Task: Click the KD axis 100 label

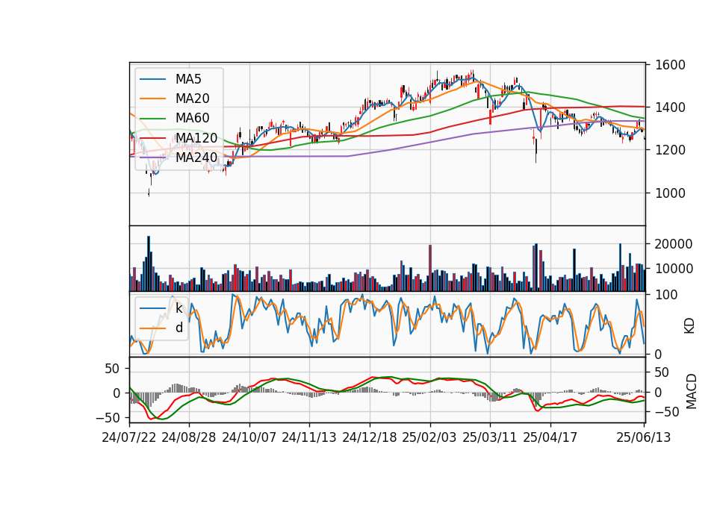Action: [666, 295]
